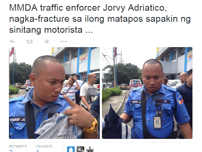202x152 pixels.
Task: View profile with the car avatar
Action: (x=80, y=149)
